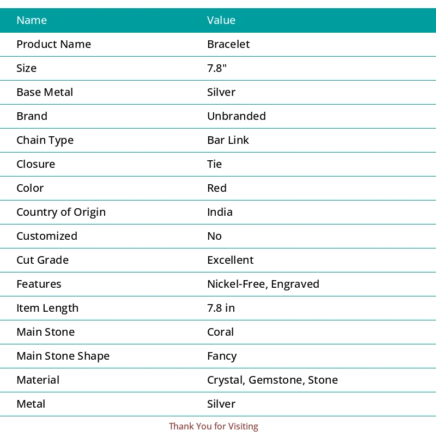The height and width of the screenshot is (436, 436).
Task: Click the Cut Grade label
Action: (x=43, y=260)
